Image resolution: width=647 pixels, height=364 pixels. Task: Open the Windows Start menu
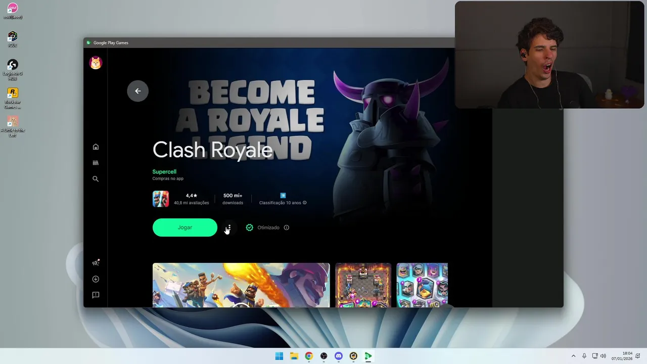click(279, 356)
